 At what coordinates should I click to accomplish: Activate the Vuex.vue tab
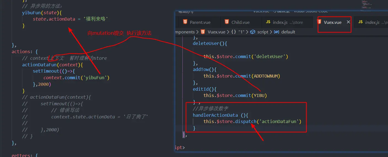[333, 22]
